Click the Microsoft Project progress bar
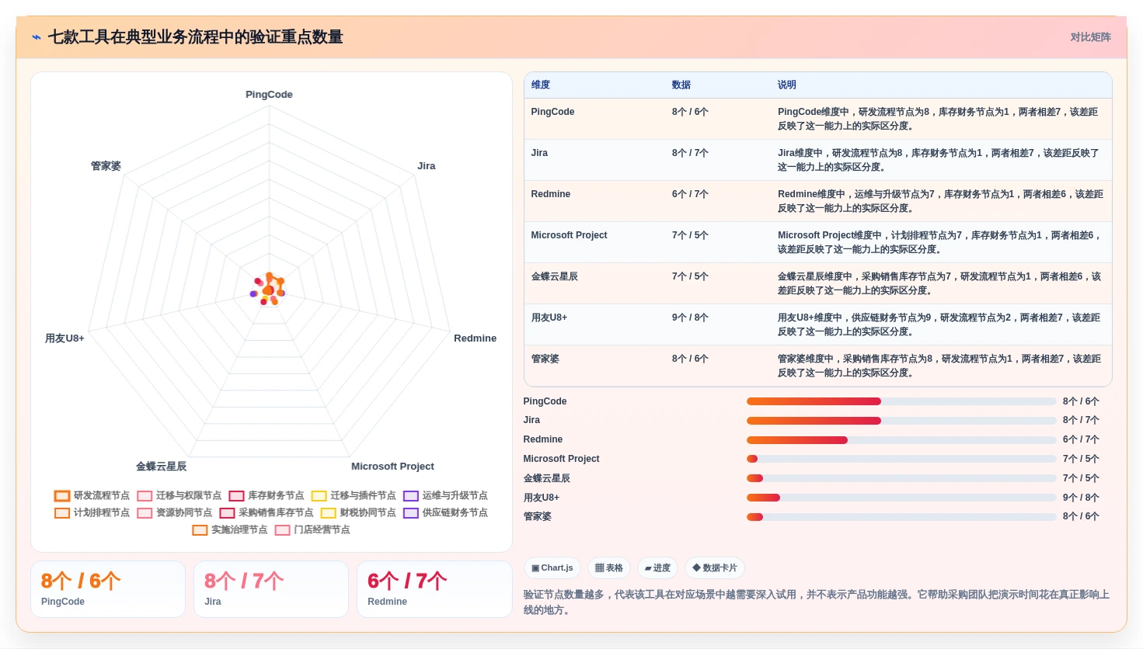Screen dimensions: 1143x649 coord(901,459)
